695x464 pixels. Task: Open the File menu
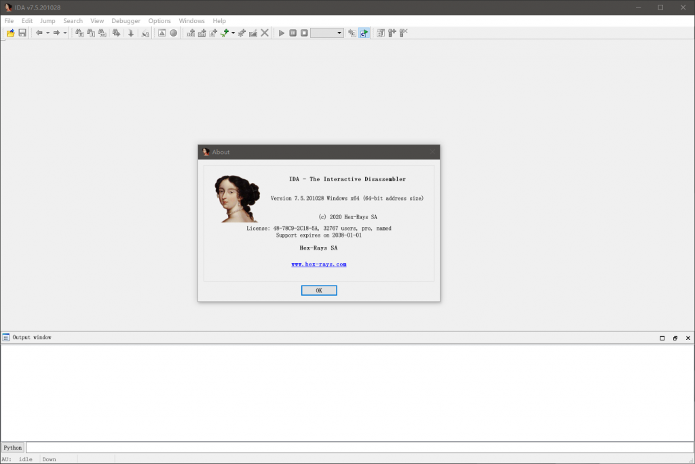coord(9,21)
